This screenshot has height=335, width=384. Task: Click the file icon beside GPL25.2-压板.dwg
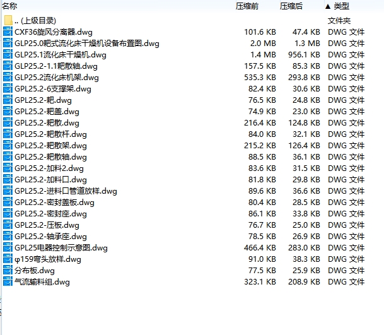click(8, 225)
